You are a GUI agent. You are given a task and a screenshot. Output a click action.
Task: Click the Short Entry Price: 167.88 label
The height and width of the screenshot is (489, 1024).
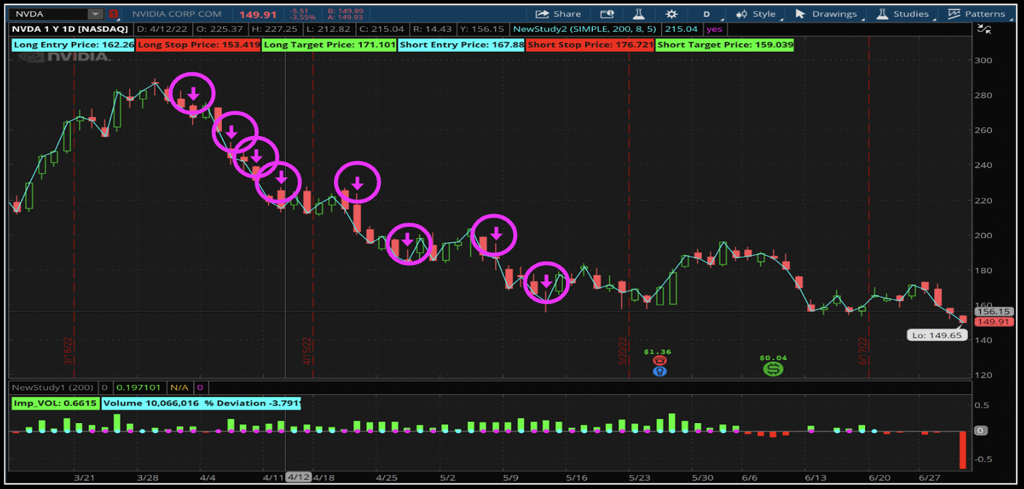coord(462,45)
